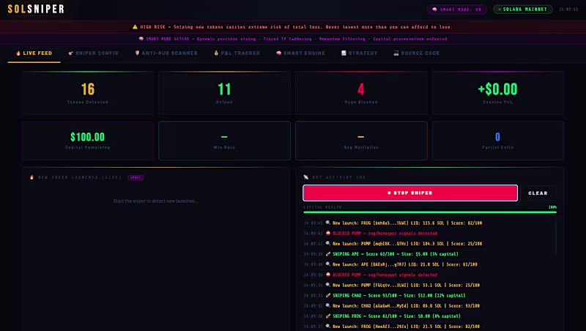
Task: Switch to the Anti-Rug Scanner tab
Action: [x=166, y=53]
